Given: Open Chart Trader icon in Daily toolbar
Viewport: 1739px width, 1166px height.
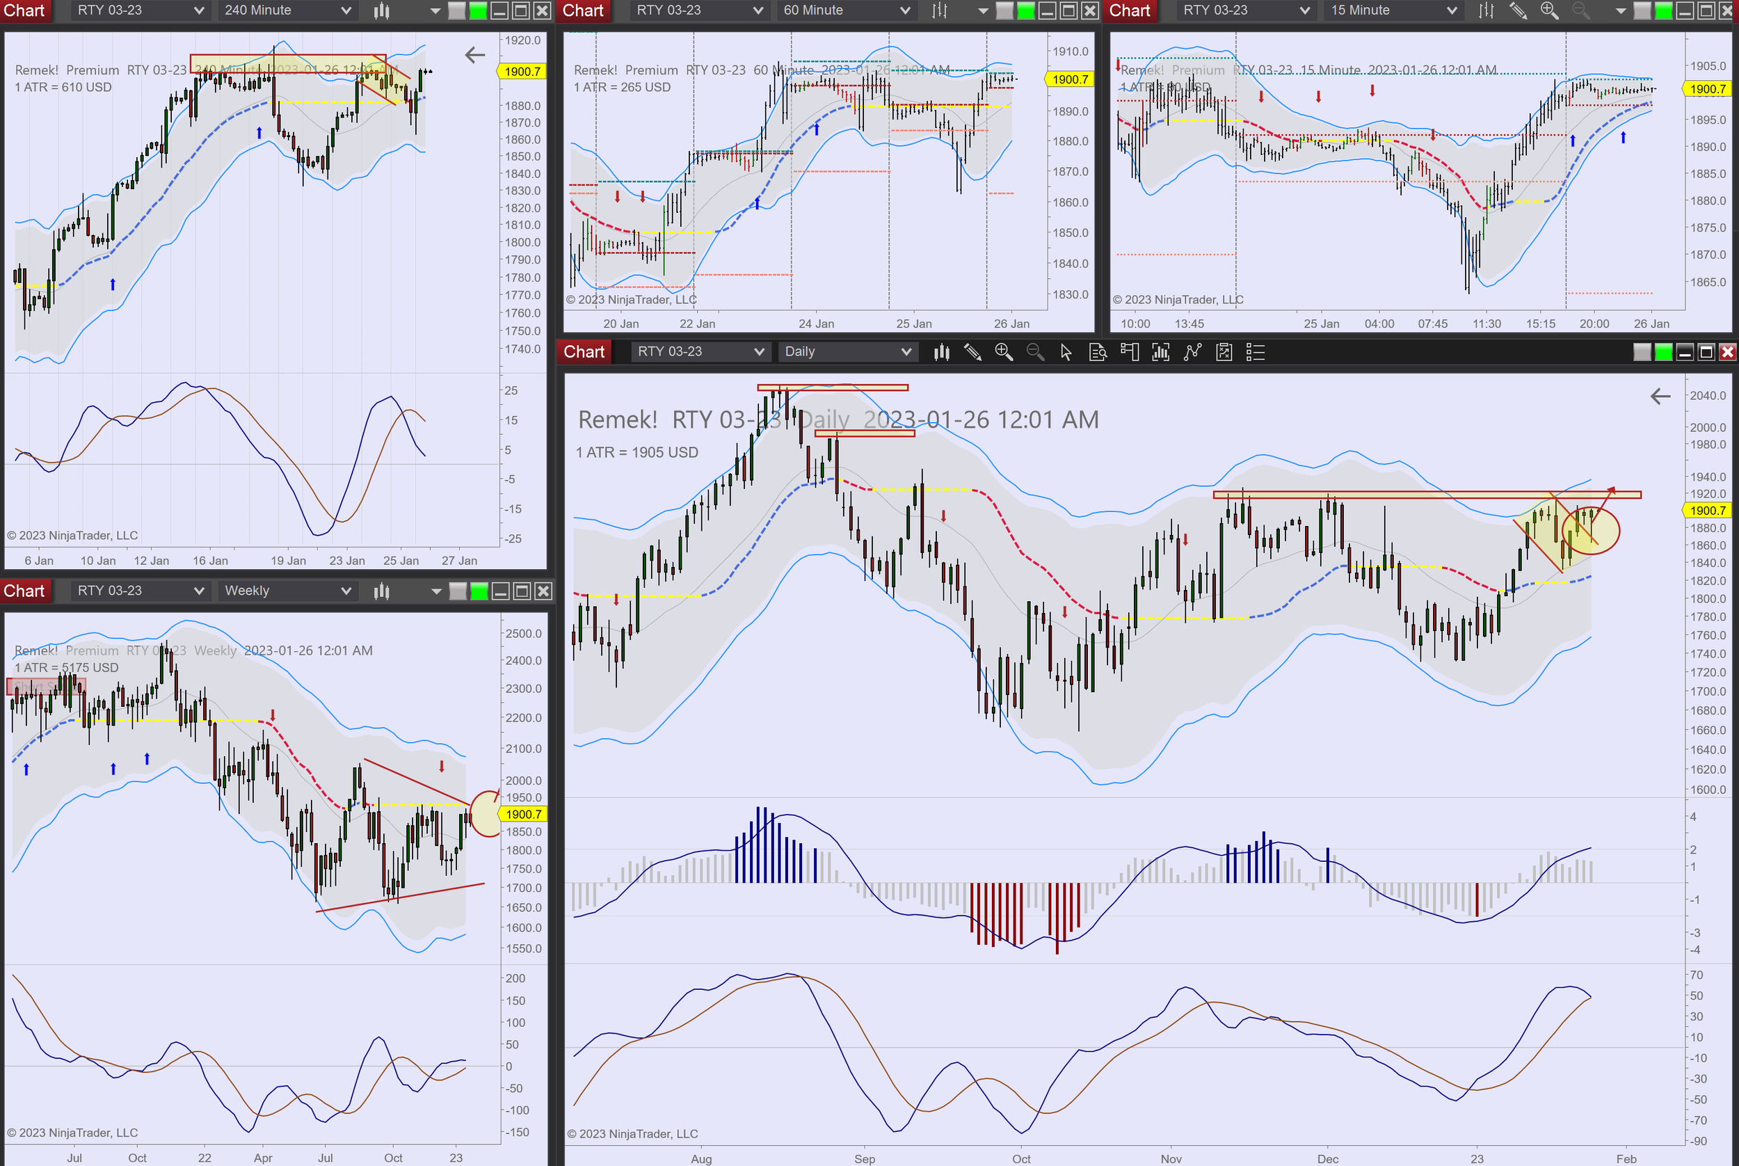Looking at the screenshot, I should (x=1130, y=352).
